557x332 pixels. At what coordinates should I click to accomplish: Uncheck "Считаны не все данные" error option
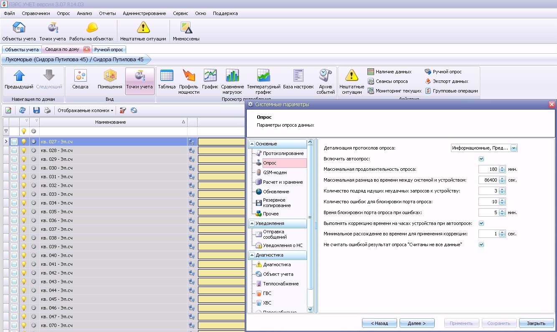[x=481, y=245]
